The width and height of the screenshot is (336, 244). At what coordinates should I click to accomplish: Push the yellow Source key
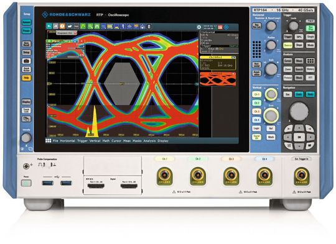pyautogui.click(x=288, y=45)
